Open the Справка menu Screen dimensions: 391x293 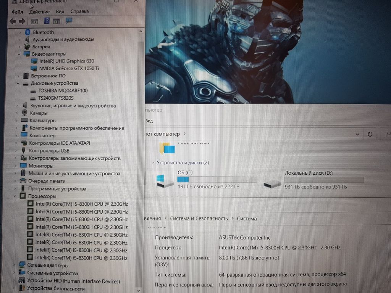[x=79, y=11]
